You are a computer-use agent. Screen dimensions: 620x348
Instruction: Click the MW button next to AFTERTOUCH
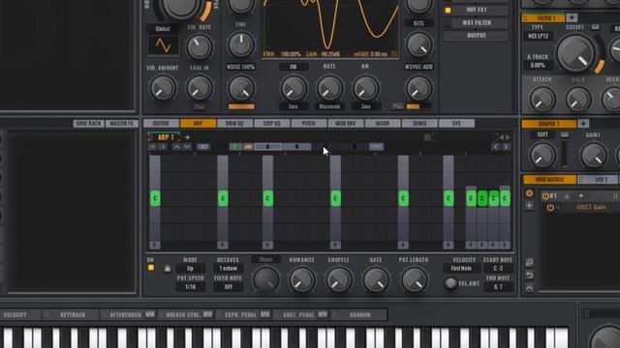coord(150,314)
